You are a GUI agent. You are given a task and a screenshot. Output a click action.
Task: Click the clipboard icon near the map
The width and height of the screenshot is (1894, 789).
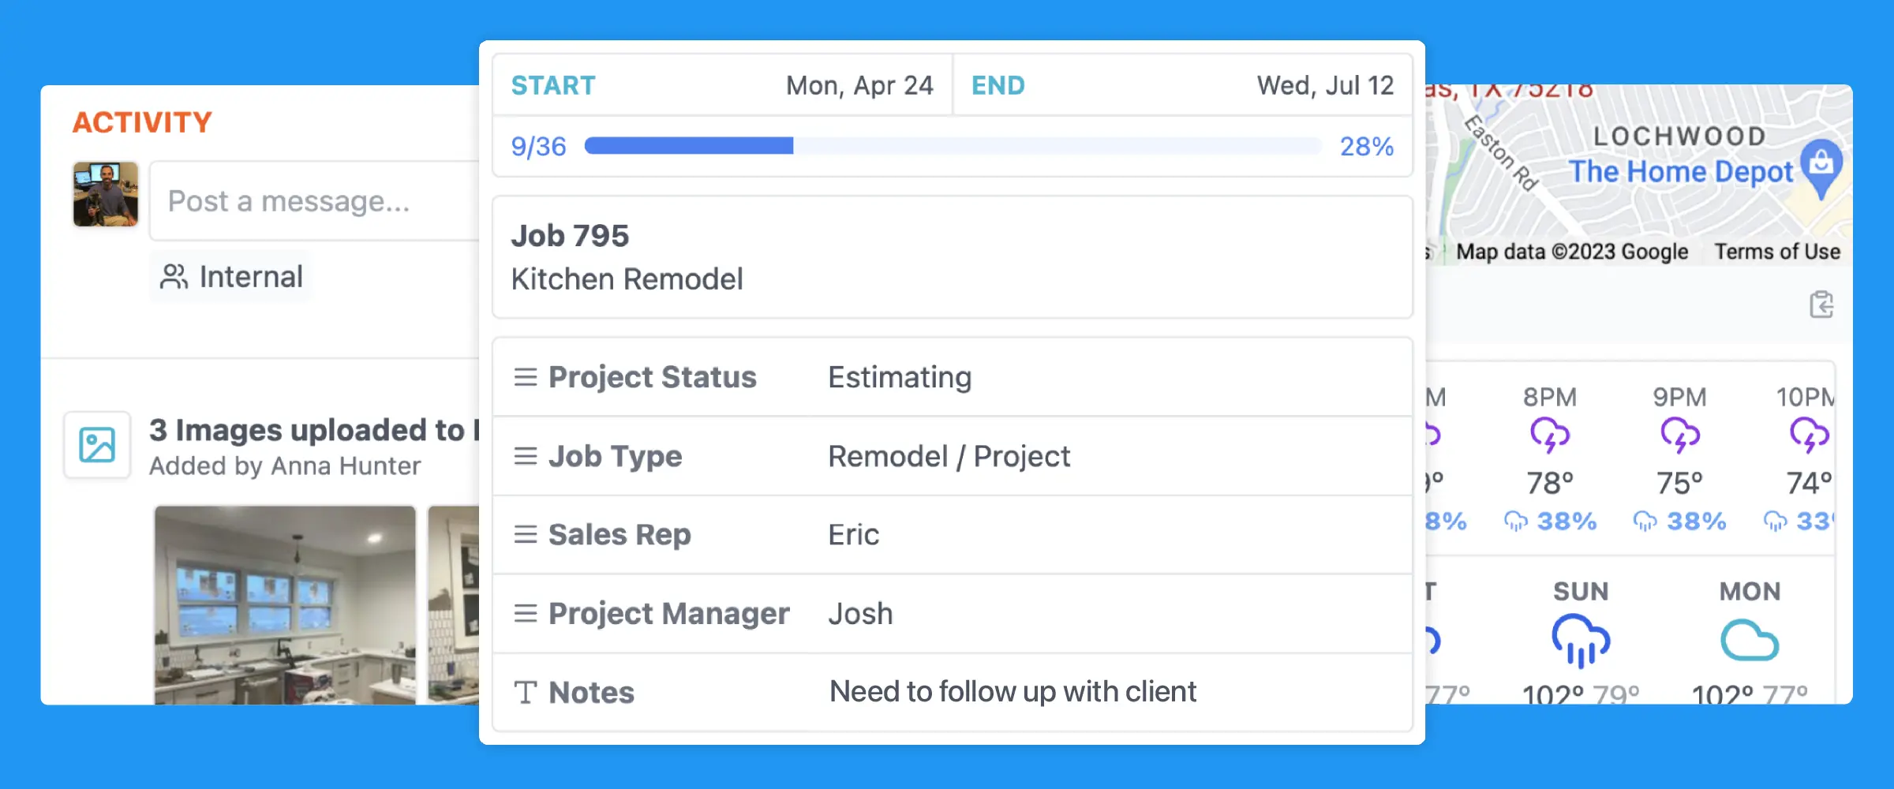point(1821,305)
